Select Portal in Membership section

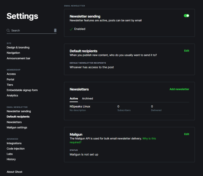(x=10, y=80)
